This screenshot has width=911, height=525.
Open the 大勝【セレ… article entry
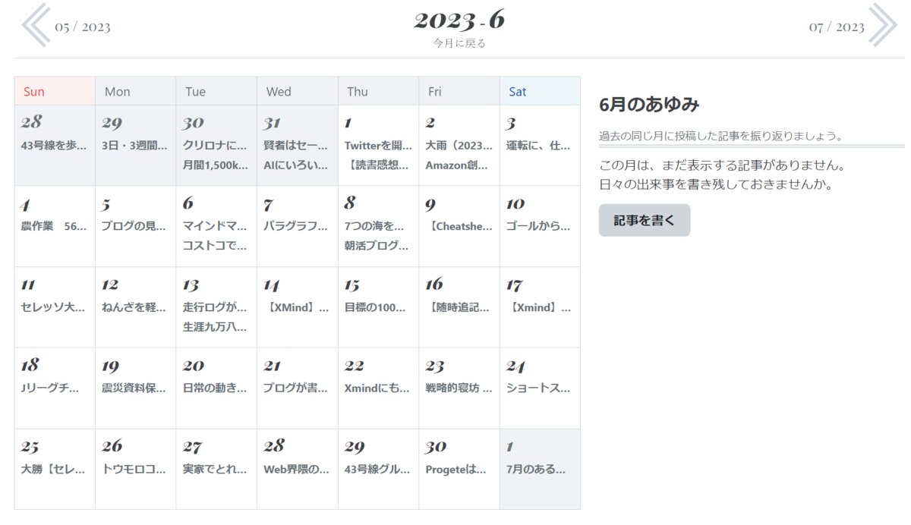54,469
